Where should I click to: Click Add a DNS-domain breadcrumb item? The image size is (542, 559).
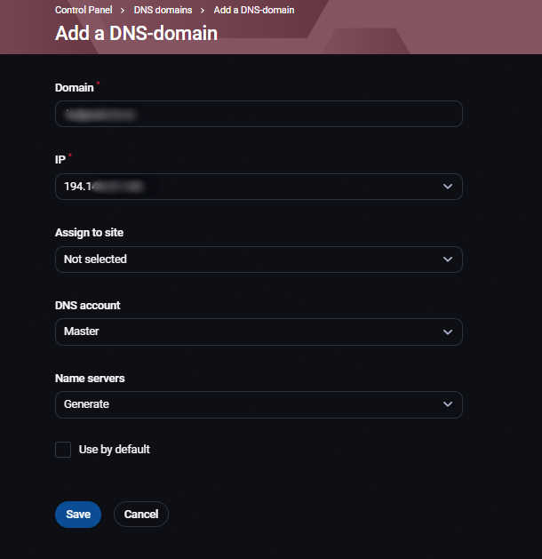point(254,10)
